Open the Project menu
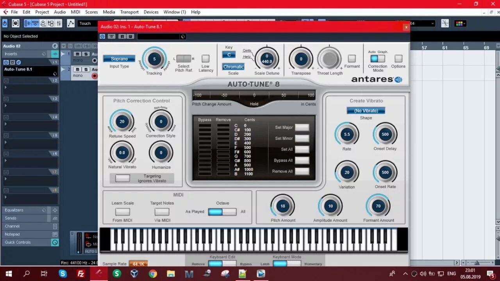Screen dimensions: 500x281 point(42,12)
